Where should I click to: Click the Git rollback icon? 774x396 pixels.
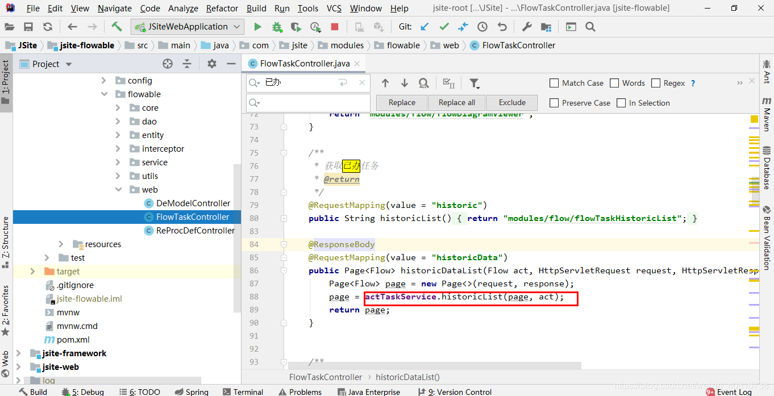point(502,27)
